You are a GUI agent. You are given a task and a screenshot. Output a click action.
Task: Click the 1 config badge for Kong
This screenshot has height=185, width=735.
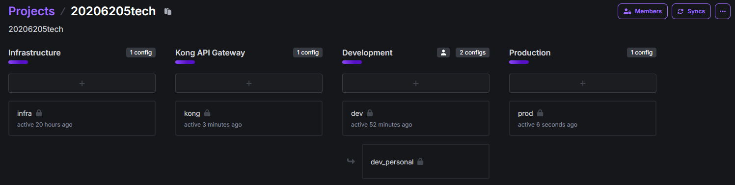pyautogui.click(x=308, y=53)
